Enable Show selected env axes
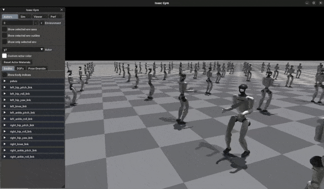This screenshot has height=189, width=324. 4,29
